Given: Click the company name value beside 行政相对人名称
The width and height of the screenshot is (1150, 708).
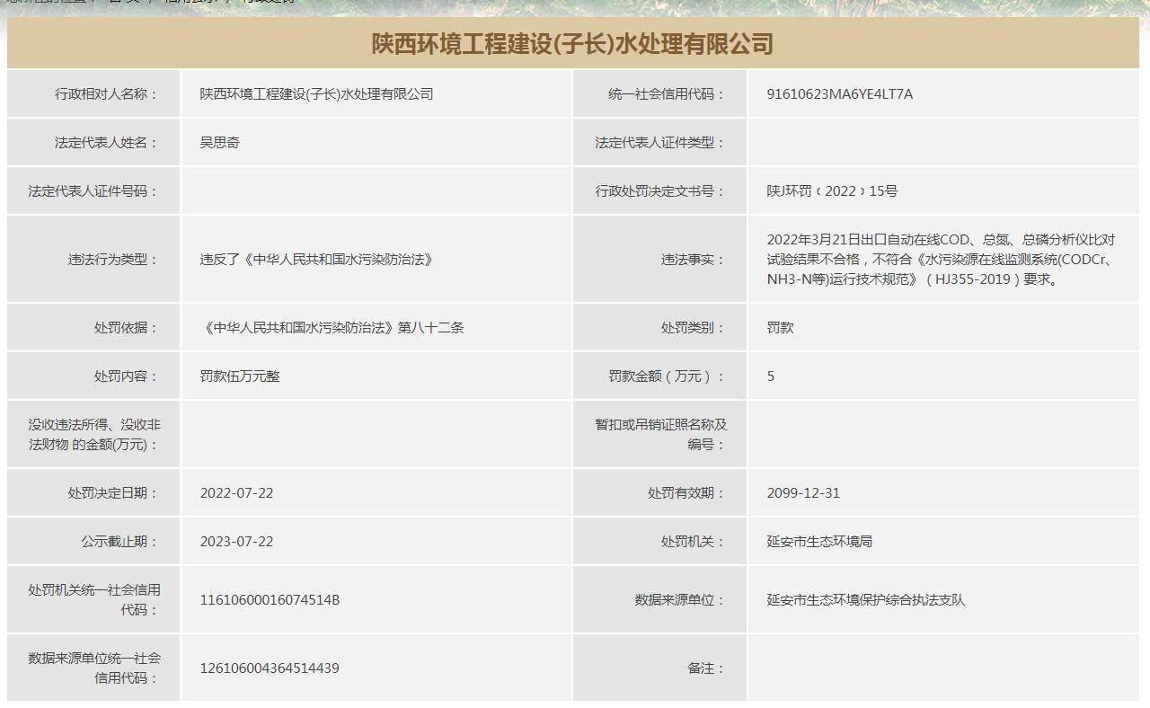Looking at the screenshot, I should tap(316, 93).
